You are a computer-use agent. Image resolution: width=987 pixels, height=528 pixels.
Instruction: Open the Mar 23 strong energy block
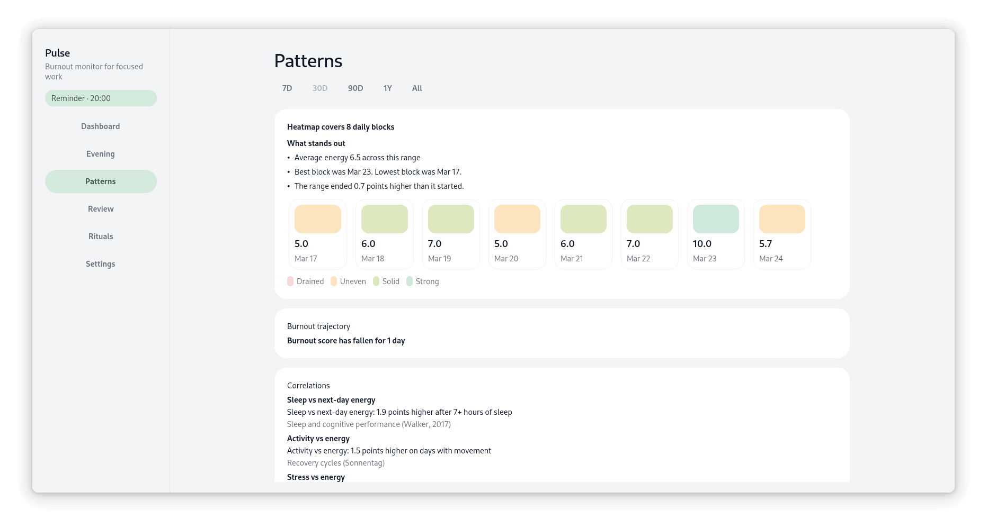tap(715, 234)
